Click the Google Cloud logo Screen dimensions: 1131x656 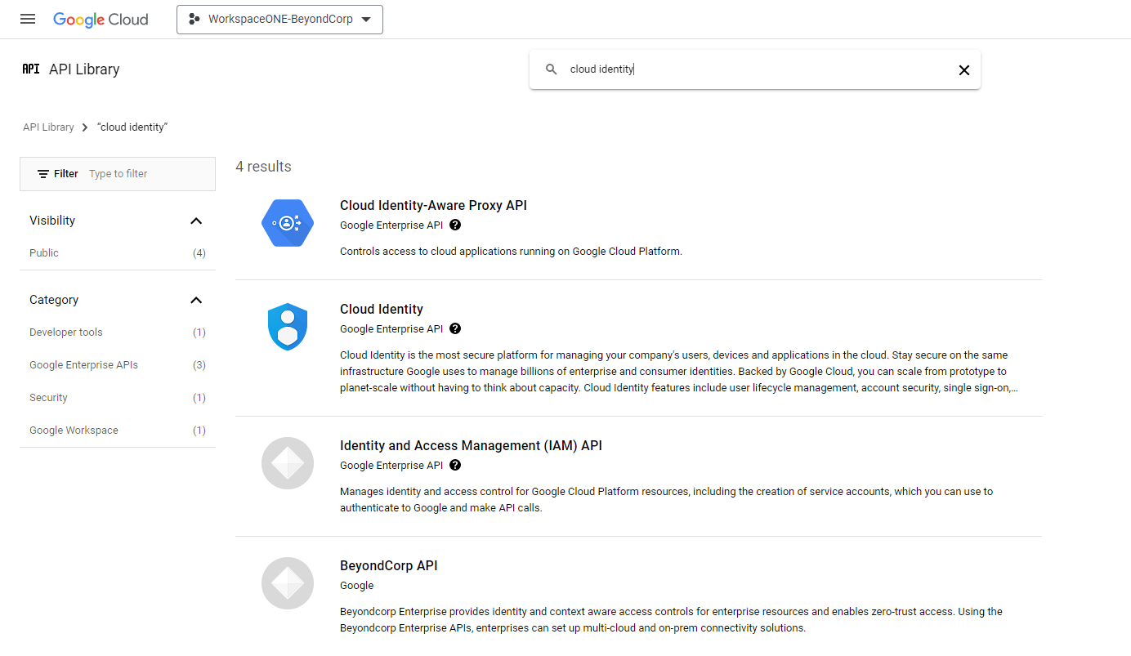coord(101,20)
